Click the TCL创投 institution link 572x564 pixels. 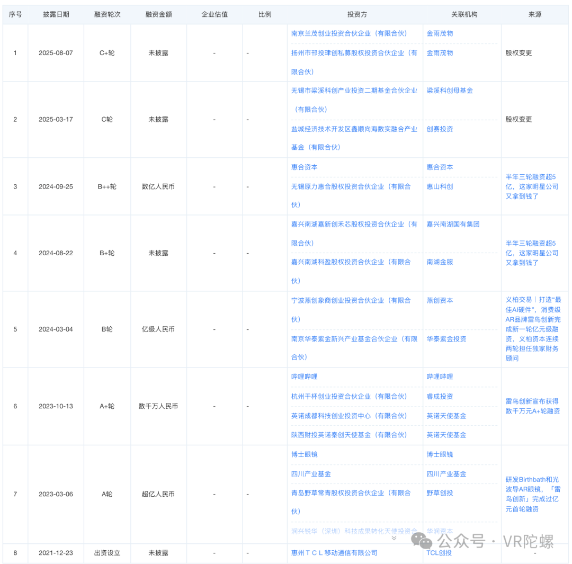click(440, 552)
